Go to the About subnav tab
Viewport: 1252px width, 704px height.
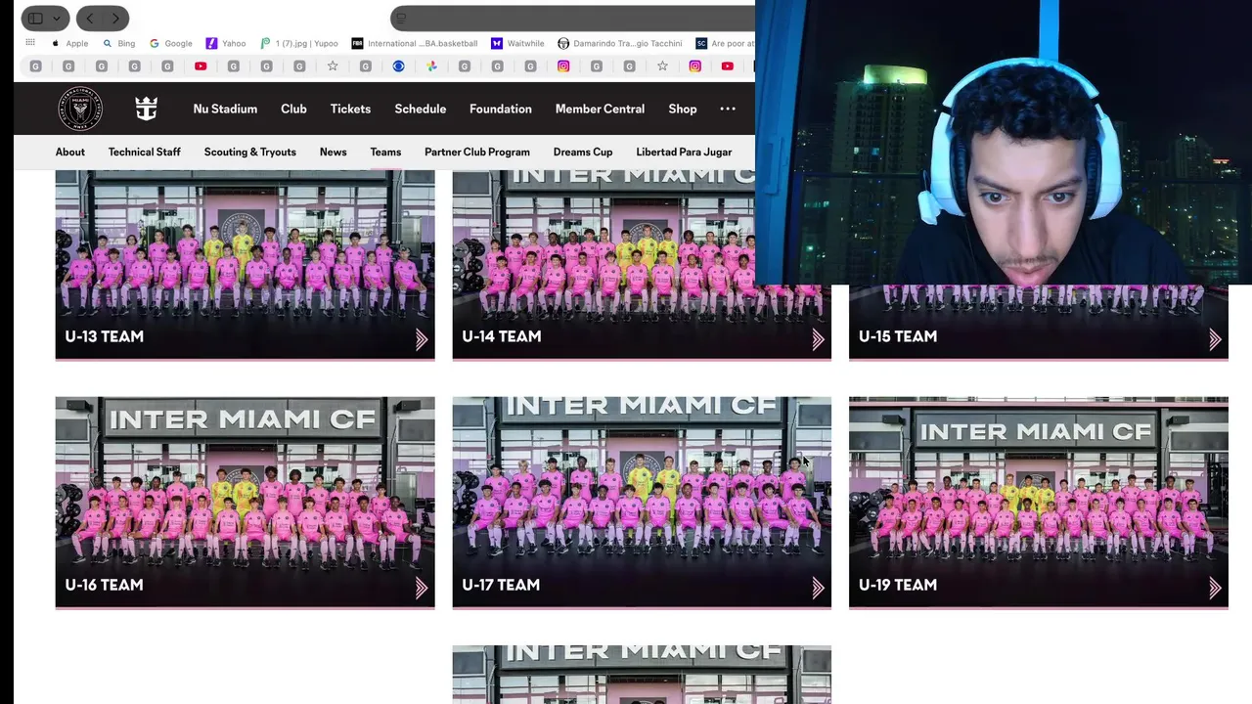tap(70, 152)
